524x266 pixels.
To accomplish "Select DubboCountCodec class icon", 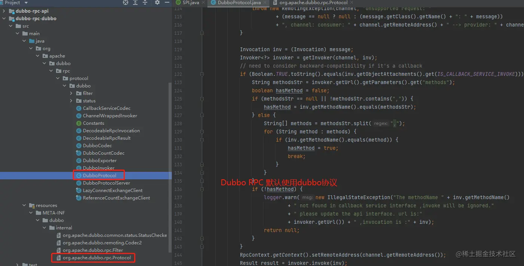I will (x=79, y=153).
